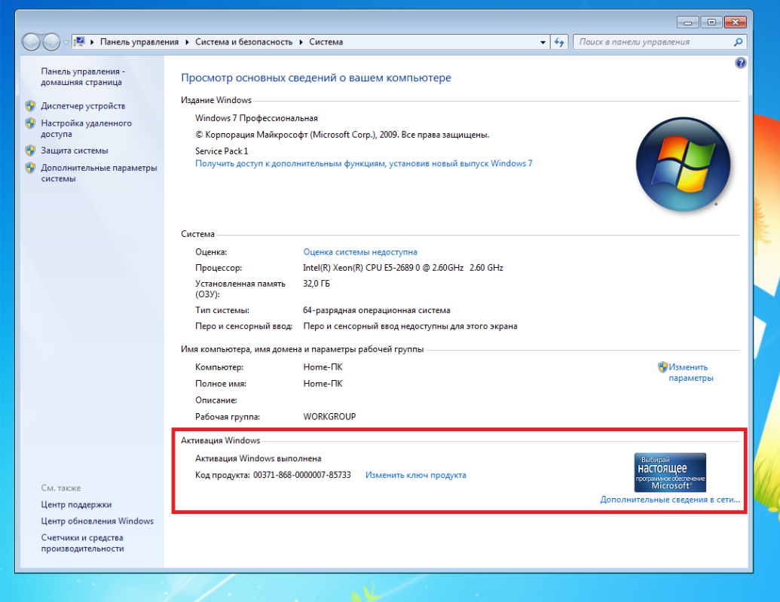Expand the chevron after Система и безопасность breadcrumb
Screen dimensions: 780x602
301,42
